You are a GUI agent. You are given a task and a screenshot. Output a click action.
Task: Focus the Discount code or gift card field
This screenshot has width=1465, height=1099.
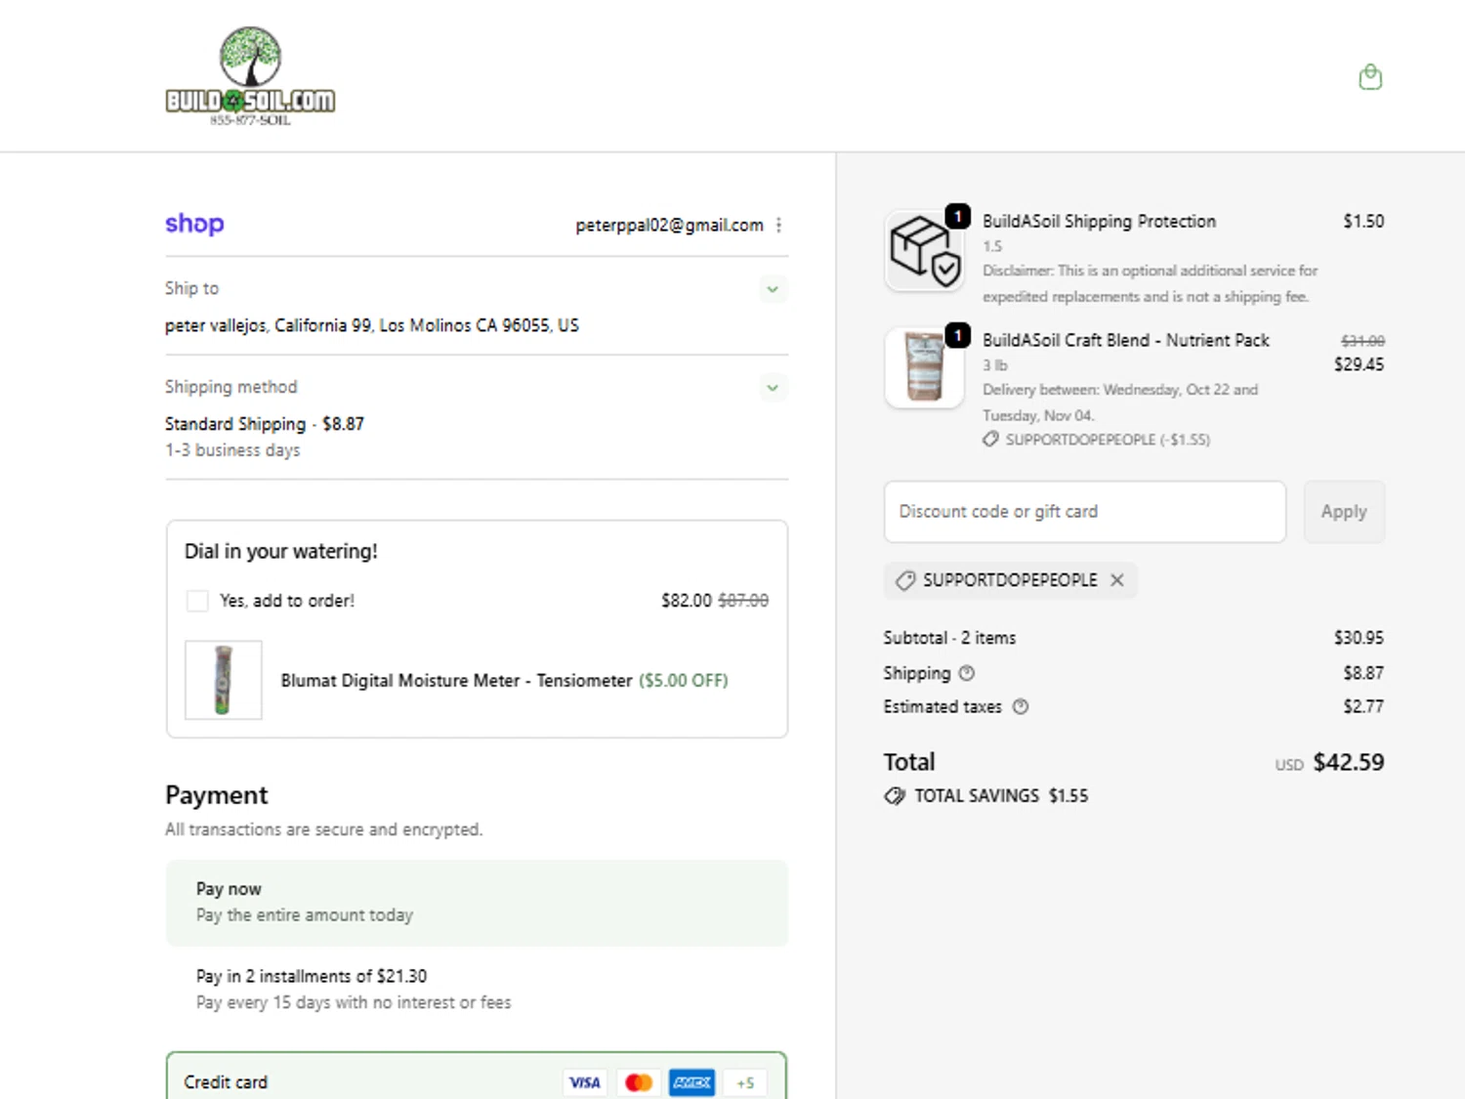[x=1085, y=512]
